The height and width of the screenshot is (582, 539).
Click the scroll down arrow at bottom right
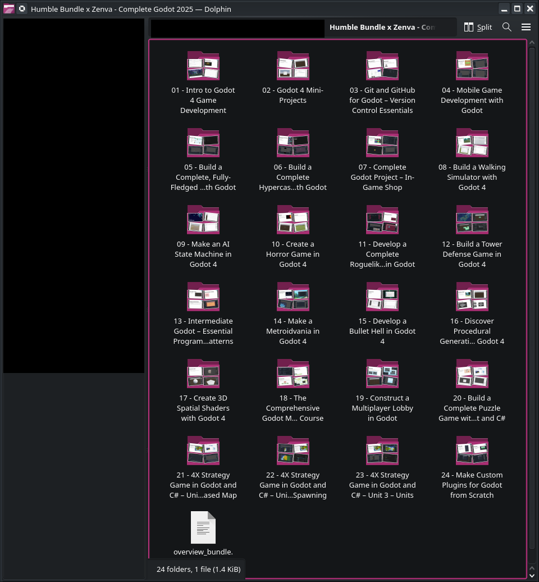pos(532,576)
